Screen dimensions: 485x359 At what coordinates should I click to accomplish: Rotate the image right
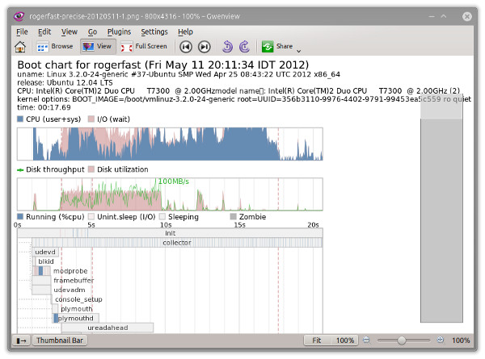point(244,47)
